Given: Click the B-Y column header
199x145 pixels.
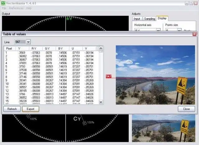Looking at the screenshot, I should [62, 49].
